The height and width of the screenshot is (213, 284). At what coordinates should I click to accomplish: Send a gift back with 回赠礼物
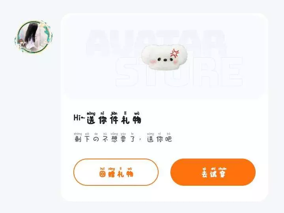coord(116,172)
